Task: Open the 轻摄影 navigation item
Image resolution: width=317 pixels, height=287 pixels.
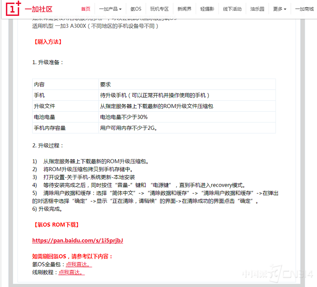Action: (x=207, y=9)
